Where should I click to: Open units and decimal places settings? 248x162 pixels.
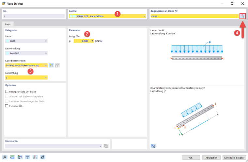point(12,157)
